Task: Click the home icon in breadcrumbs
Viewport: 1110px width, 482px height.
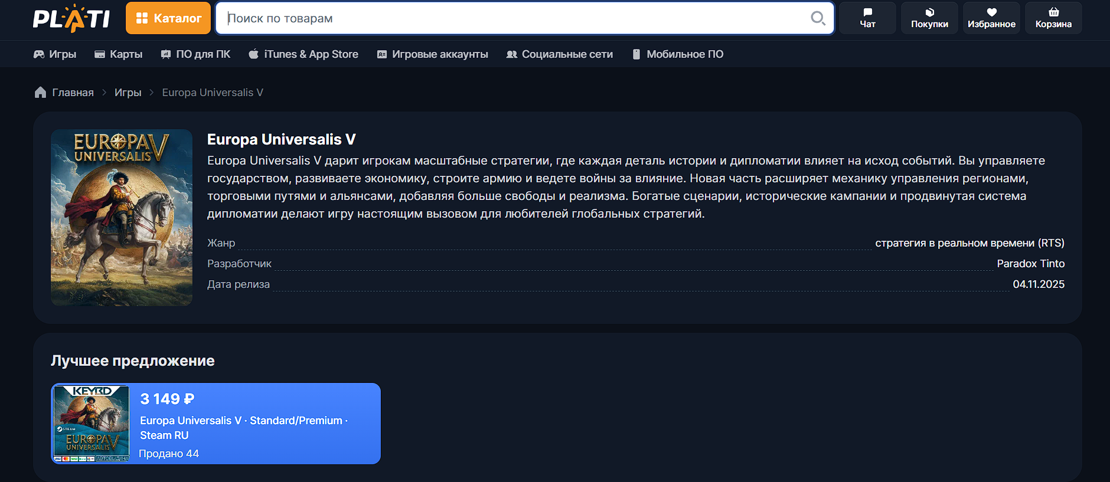Action: click(x=40, y=93)
